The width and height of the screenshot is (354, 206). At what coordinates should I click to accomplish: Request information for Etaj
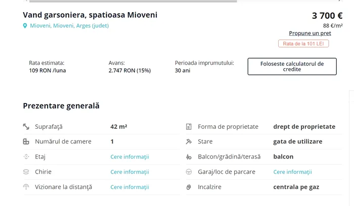click(129, 157)
